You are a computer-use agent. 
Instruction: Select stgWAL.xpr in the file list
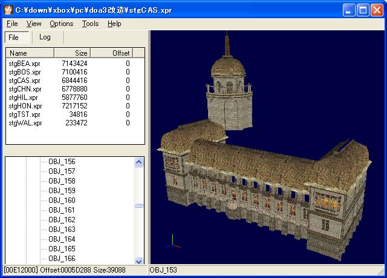[x=25, y=123]
